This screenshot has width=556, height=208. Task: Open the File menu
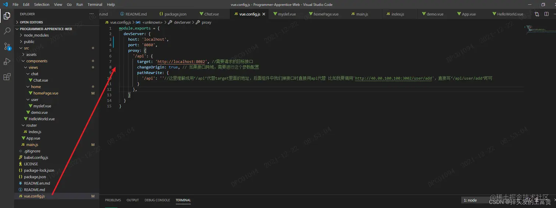click(15, 4)
